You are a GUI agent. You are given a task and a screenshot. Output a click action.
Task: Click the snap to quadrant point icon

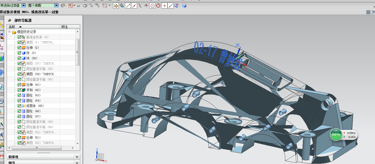pyautogui.click(x=158, y=6)
